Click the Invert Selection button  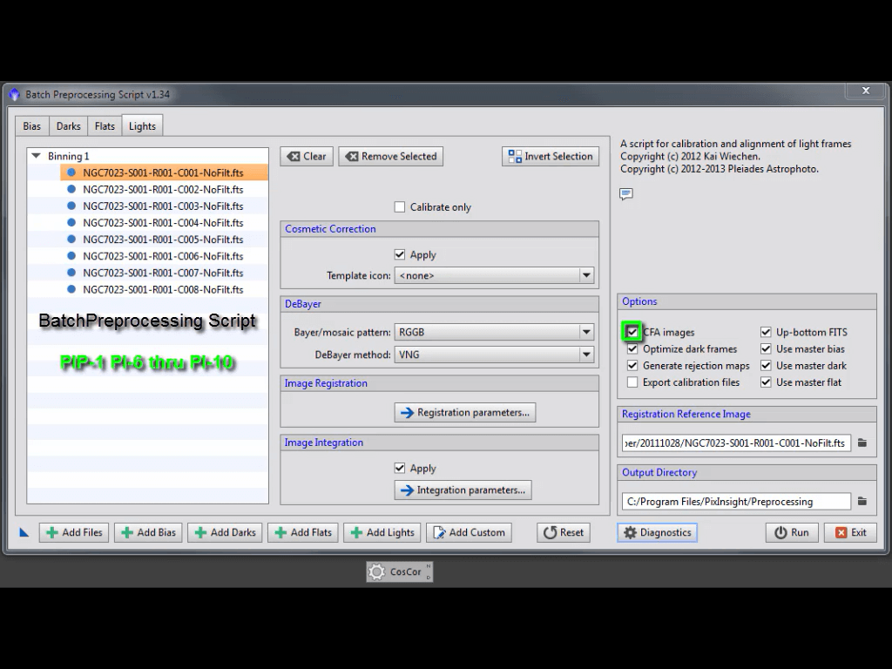(551, 157)
